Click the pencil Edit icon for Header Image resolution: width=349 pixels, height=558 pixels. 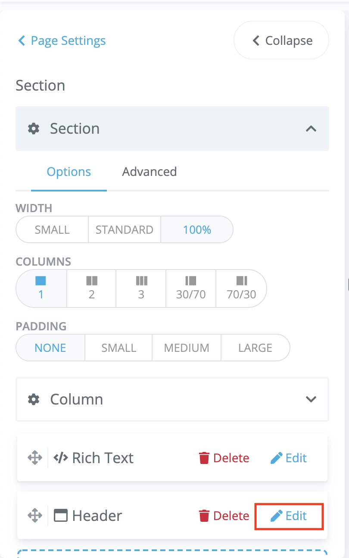pyautogui.click(x=276, y=515)
